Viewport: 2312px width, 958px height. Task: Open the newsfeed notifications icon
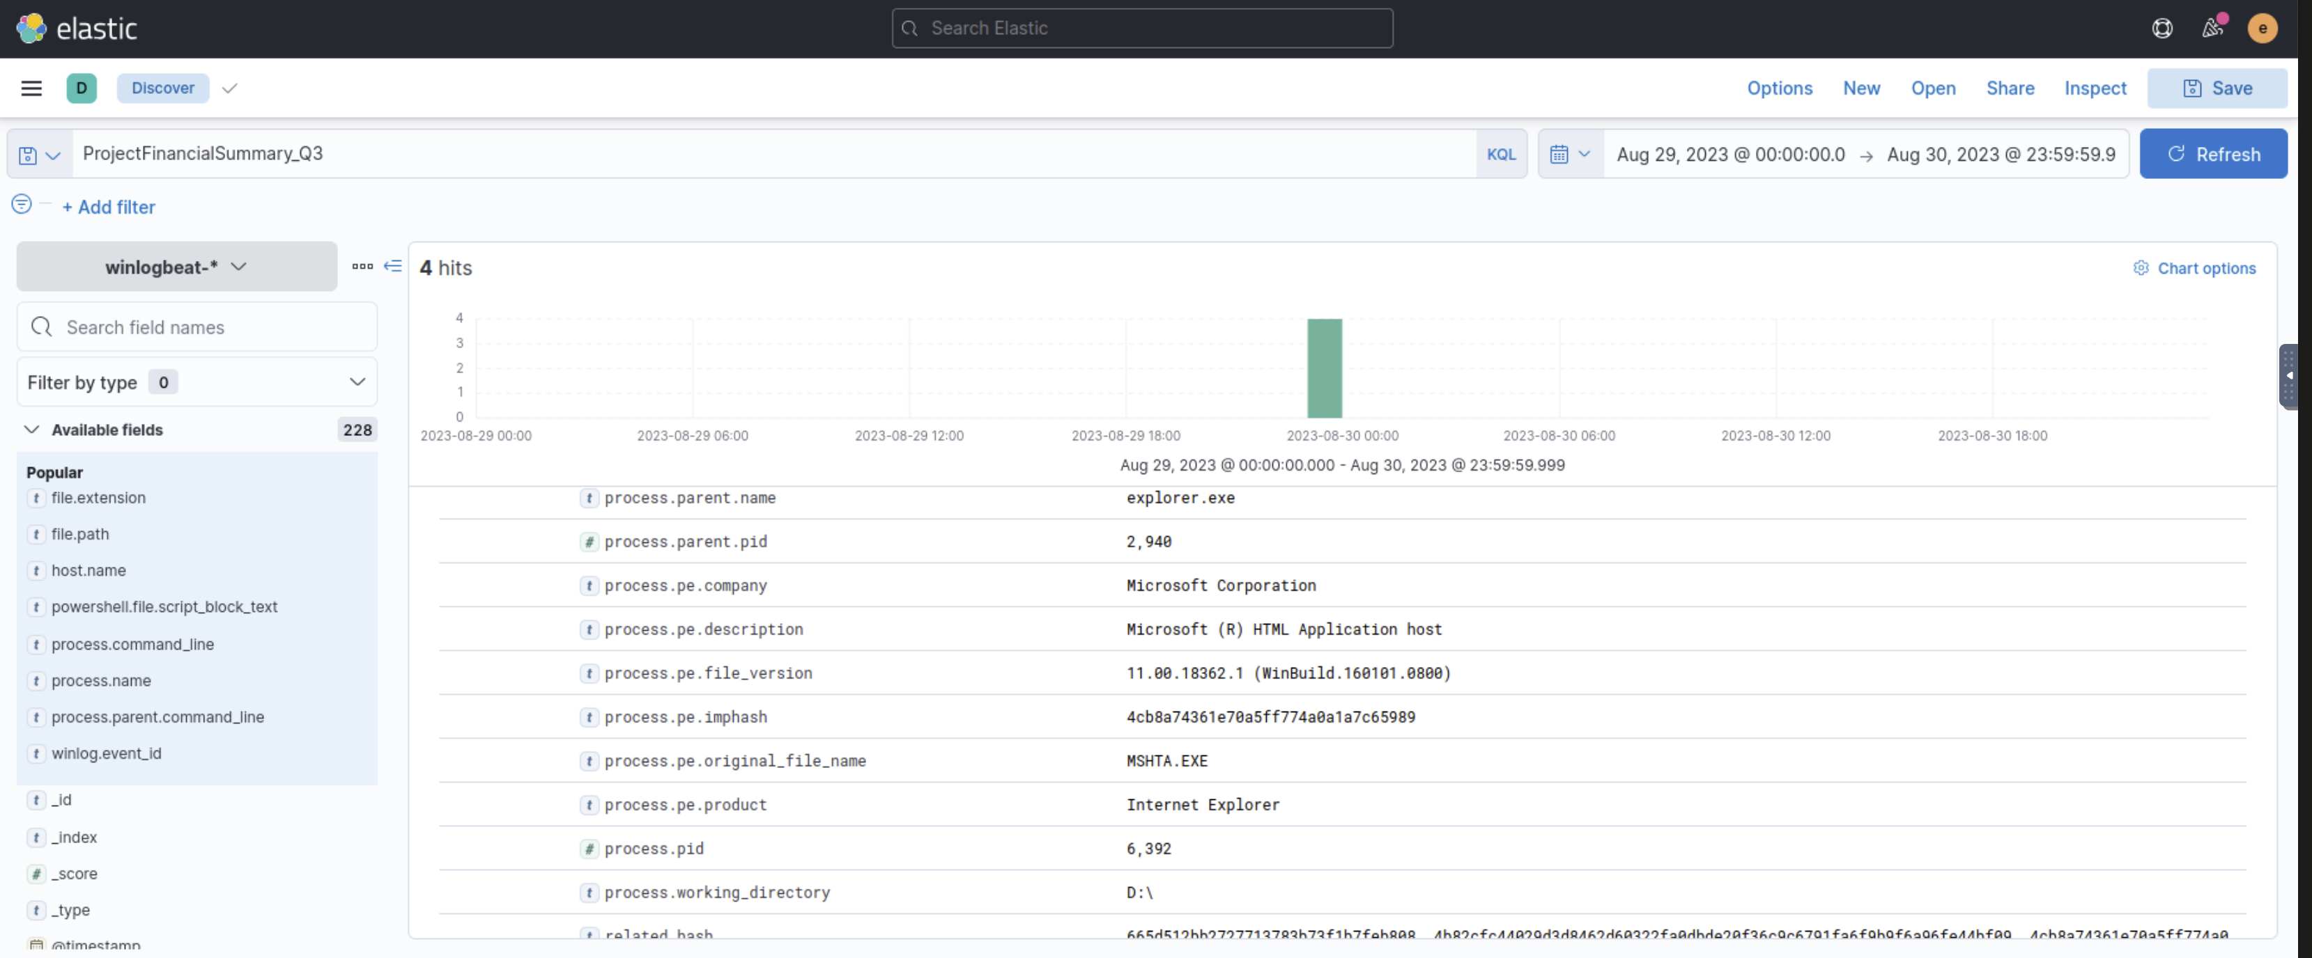click(x=2212, y=29)
